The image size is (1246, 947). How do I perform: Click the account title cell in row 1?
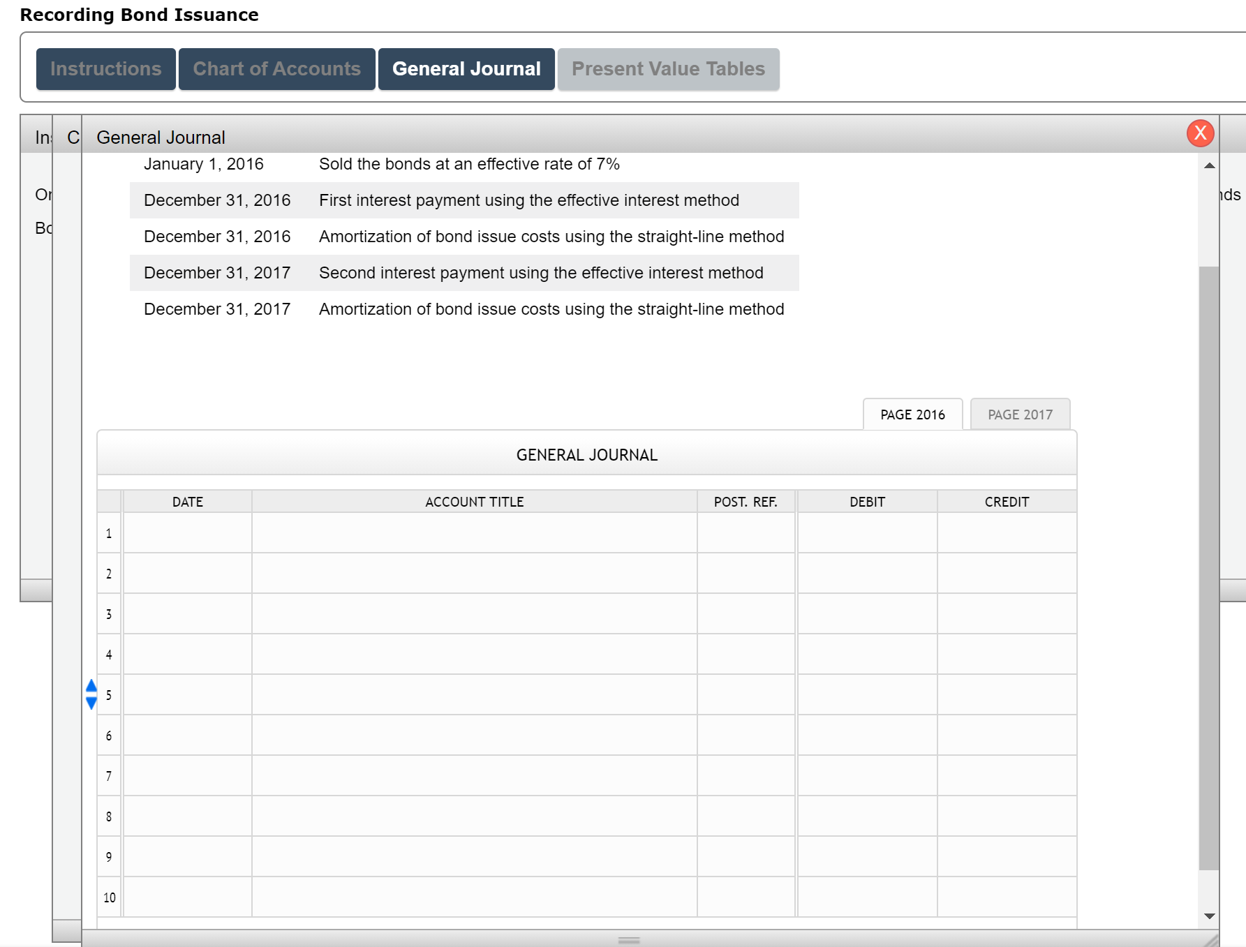coord(475,533)
